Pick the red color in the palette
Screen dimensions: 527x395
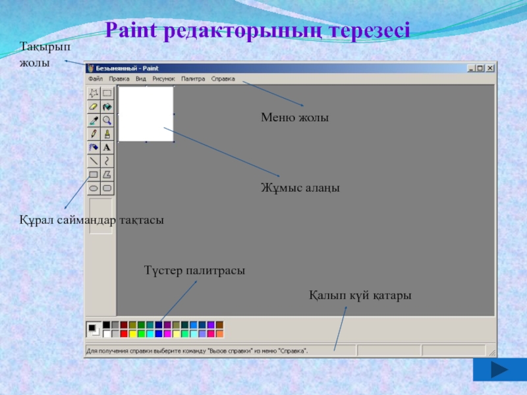pyautogui.click(x=124, y=334)
